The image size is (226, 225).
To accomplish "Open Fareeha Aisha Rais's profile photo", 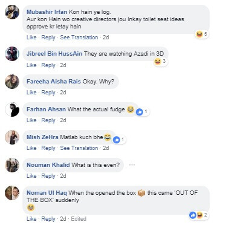I will click(x=12, y=82).
